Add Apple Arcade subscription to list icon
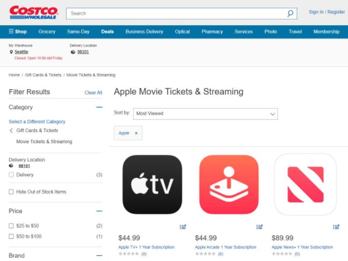 click(x=260, y=227)
